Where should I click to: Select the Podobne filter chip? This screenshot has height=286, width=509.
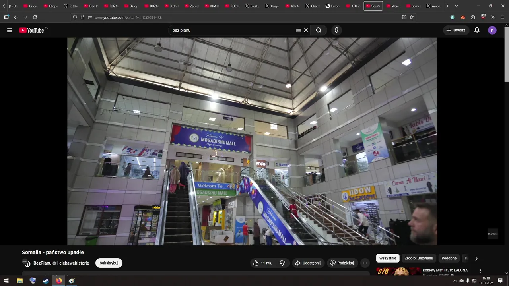tap(449, 258)
